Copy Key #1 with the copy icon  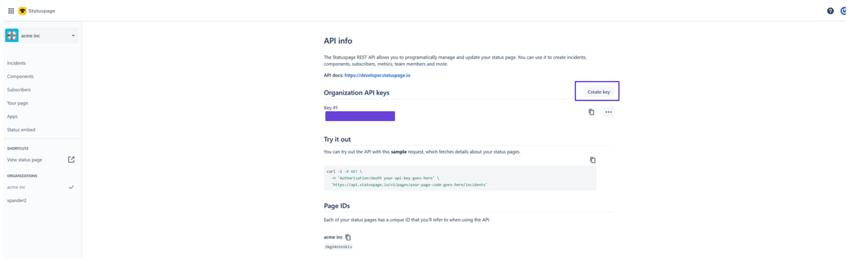[591, 112]
